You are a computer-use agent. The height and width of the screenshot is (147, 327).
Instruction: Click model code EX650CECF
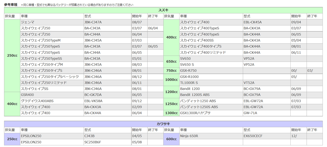point(253,136)
